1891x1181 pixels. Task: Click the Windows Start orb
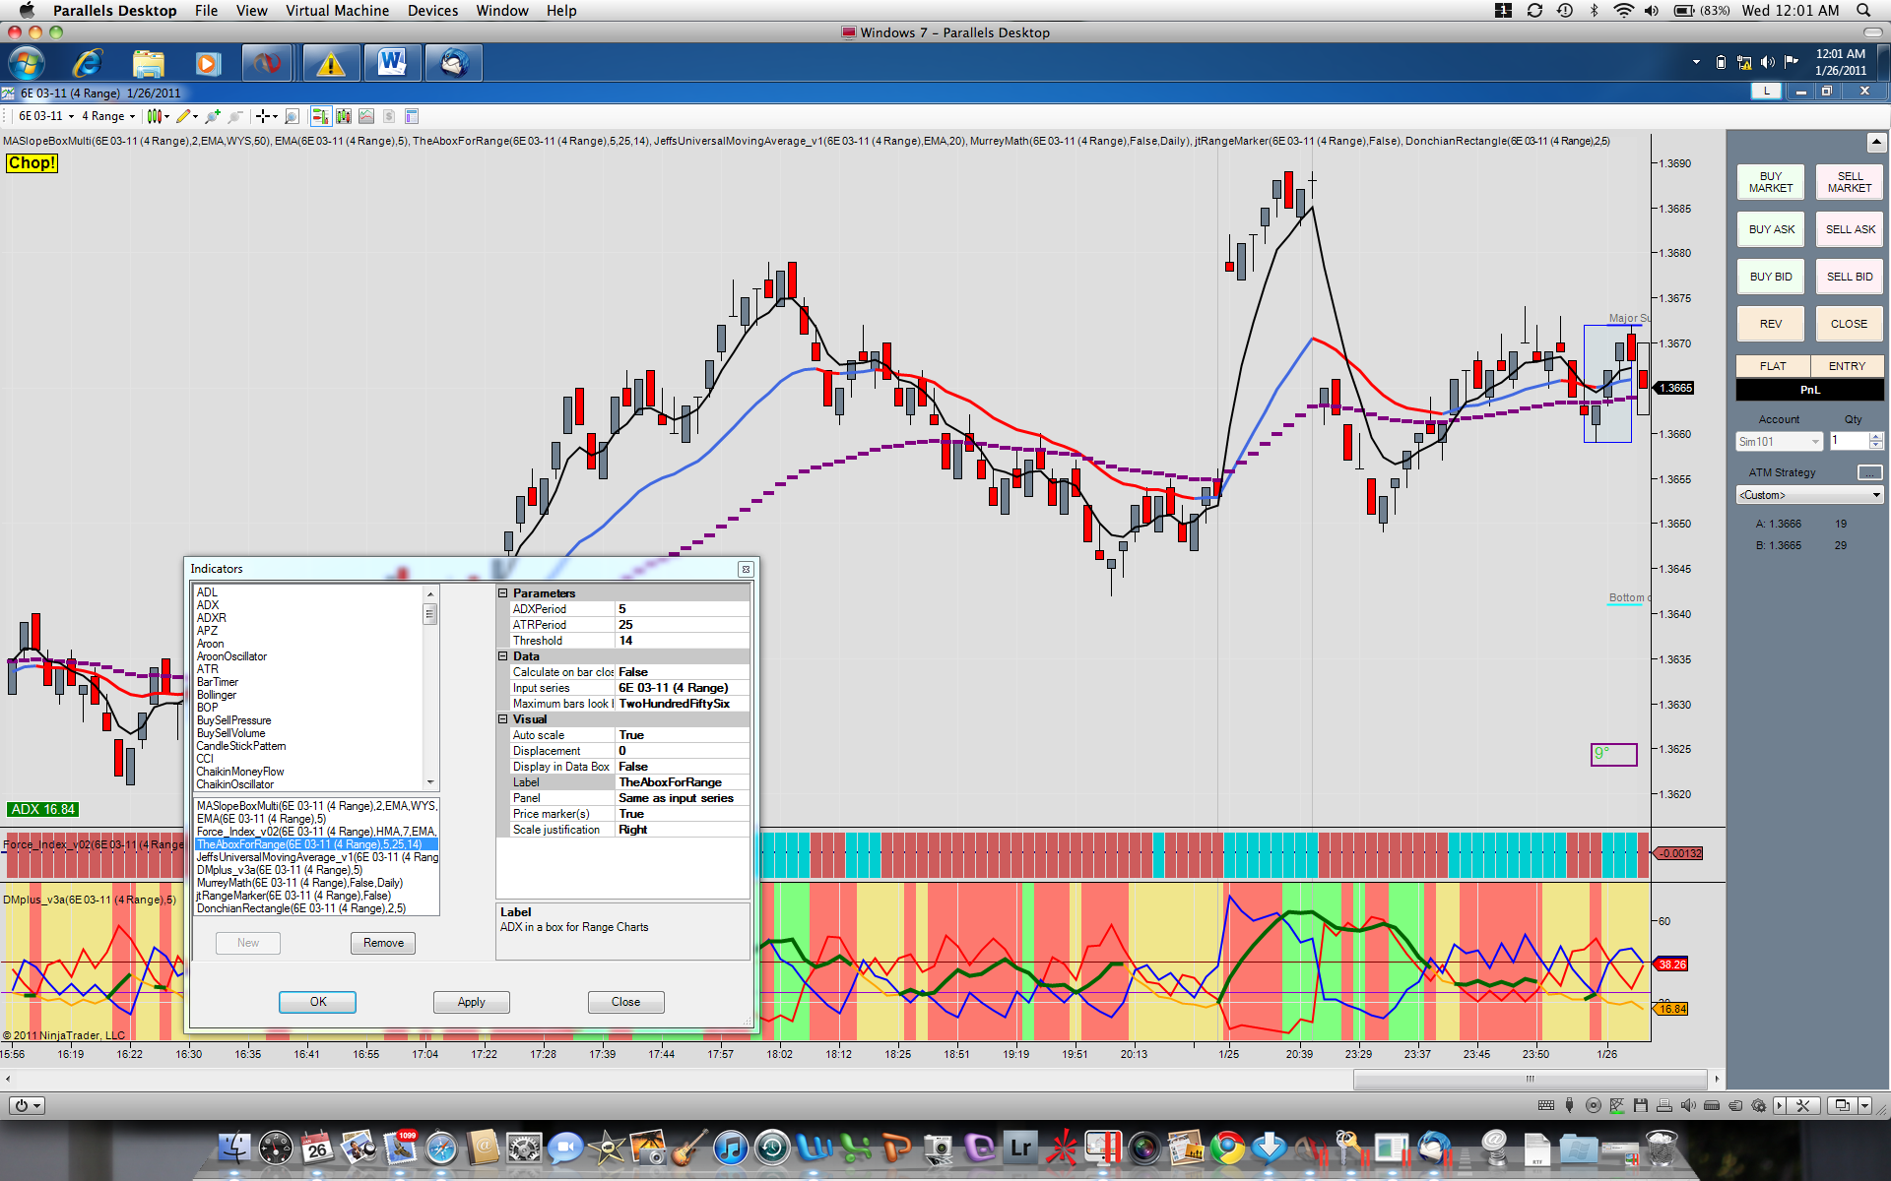[27, 64]
